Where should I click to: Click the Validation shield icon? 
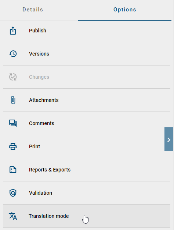pos(13,193)
